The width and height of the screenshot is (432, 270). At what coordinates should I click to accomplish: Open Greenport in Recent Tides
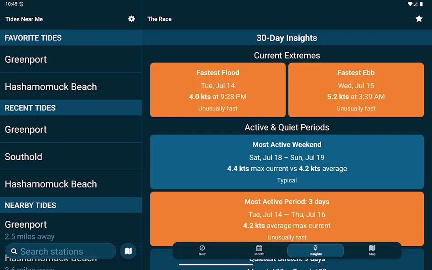click(71, 129)
